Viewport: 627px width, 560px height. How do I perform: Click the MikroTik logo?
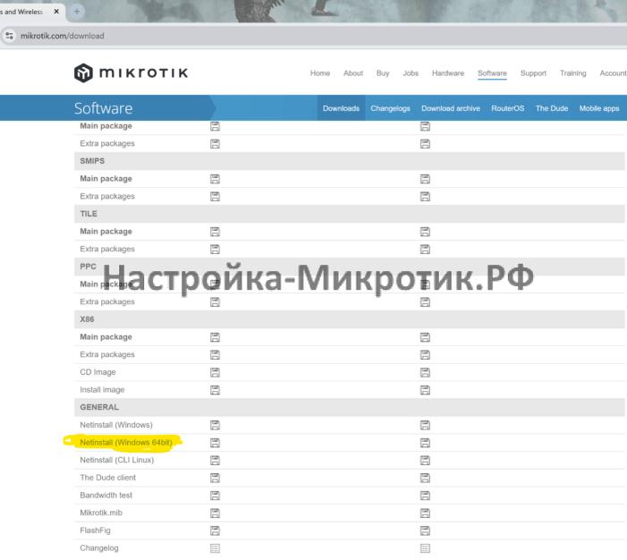tap(131, 72)
